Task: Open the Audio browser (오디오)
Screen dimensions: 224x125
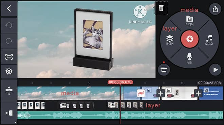Action: [209, 40]
